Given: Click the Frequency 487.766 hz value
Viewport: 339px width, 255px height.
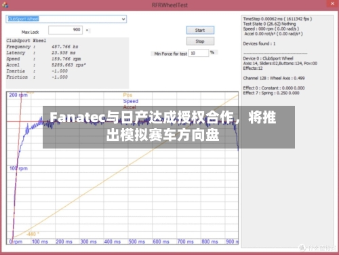Looking at the screenshot, I should [64, 47].
